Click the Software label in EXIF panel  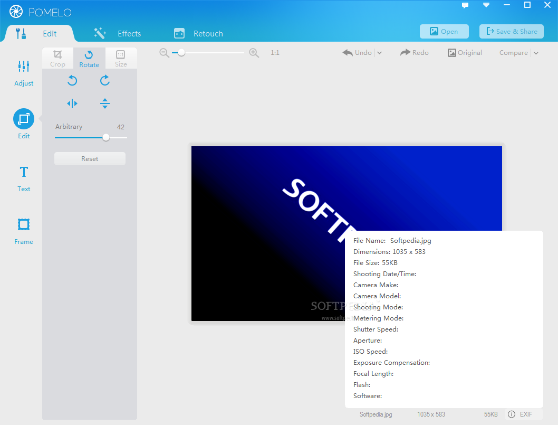point(368,396)
